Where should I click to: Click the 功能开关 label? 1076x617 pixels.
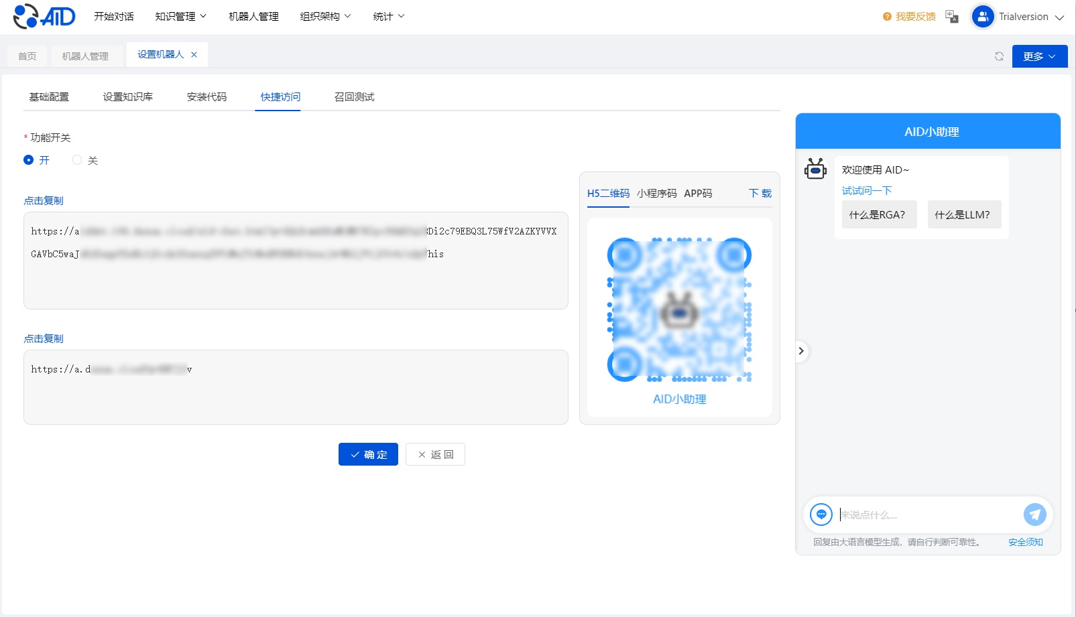(x=50, y=137)
